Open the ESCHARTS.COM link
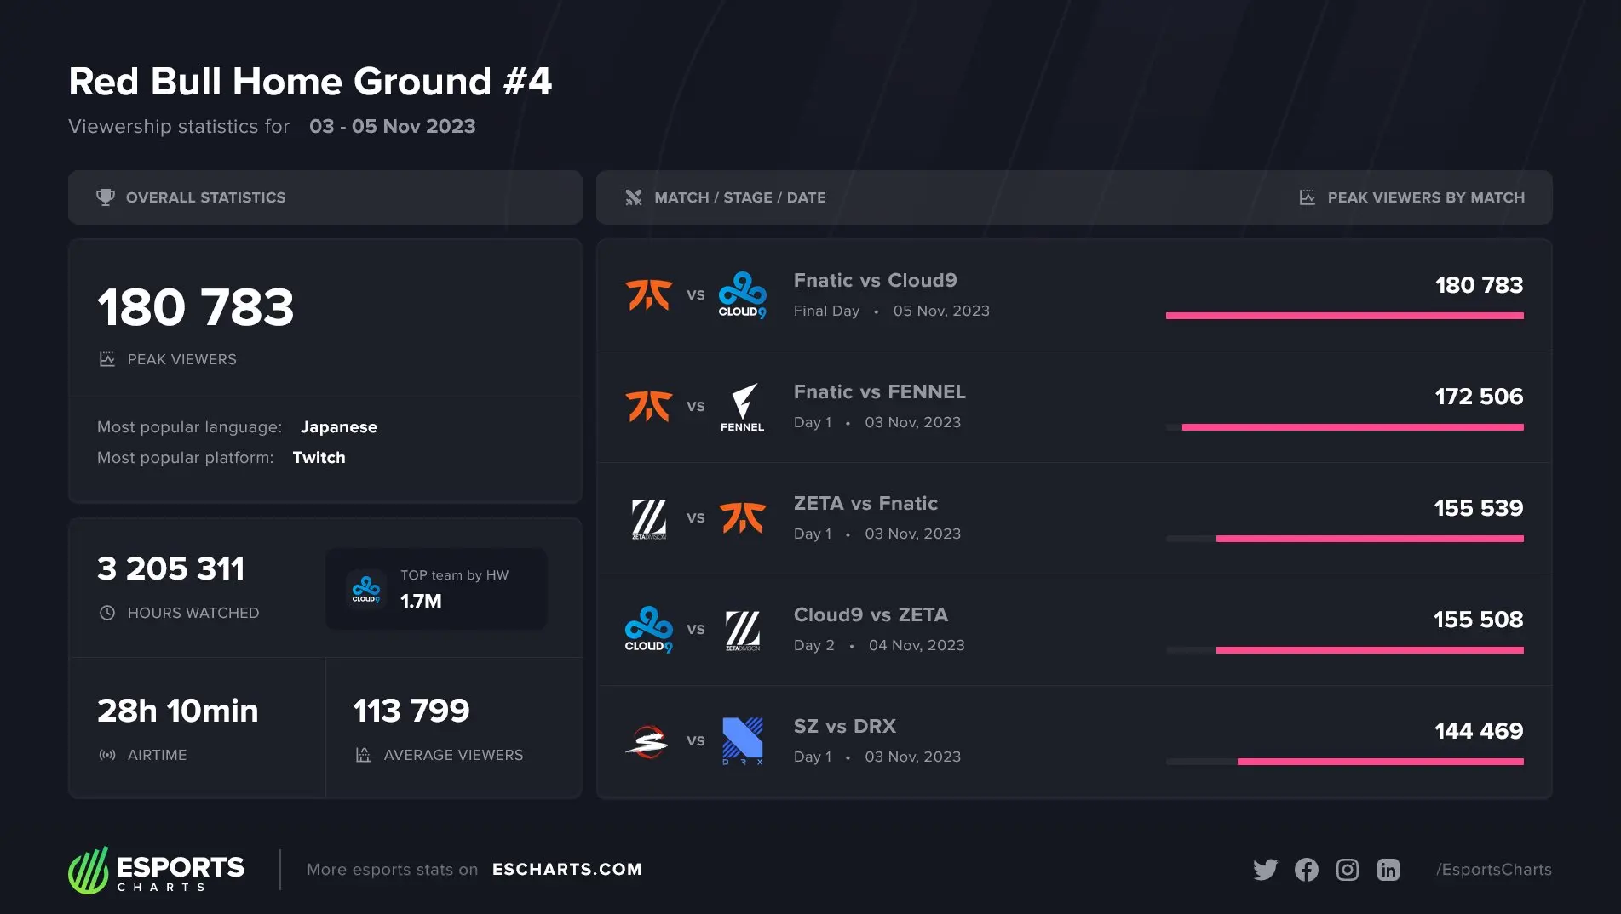This screenshot has height=914, width=1621. coord(567,870)
